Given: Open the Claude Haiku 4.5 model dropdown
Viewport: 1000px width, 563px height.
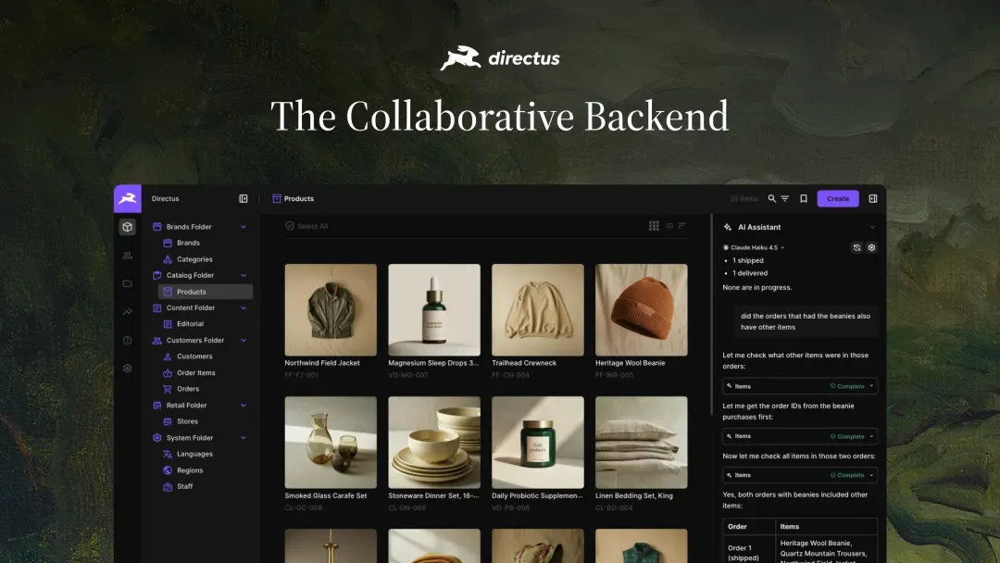Looking at the screenshot, I should (754, 247).
